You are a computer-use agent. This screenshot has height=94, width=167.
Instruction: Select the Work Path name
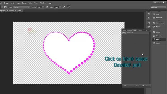point(130,33)
